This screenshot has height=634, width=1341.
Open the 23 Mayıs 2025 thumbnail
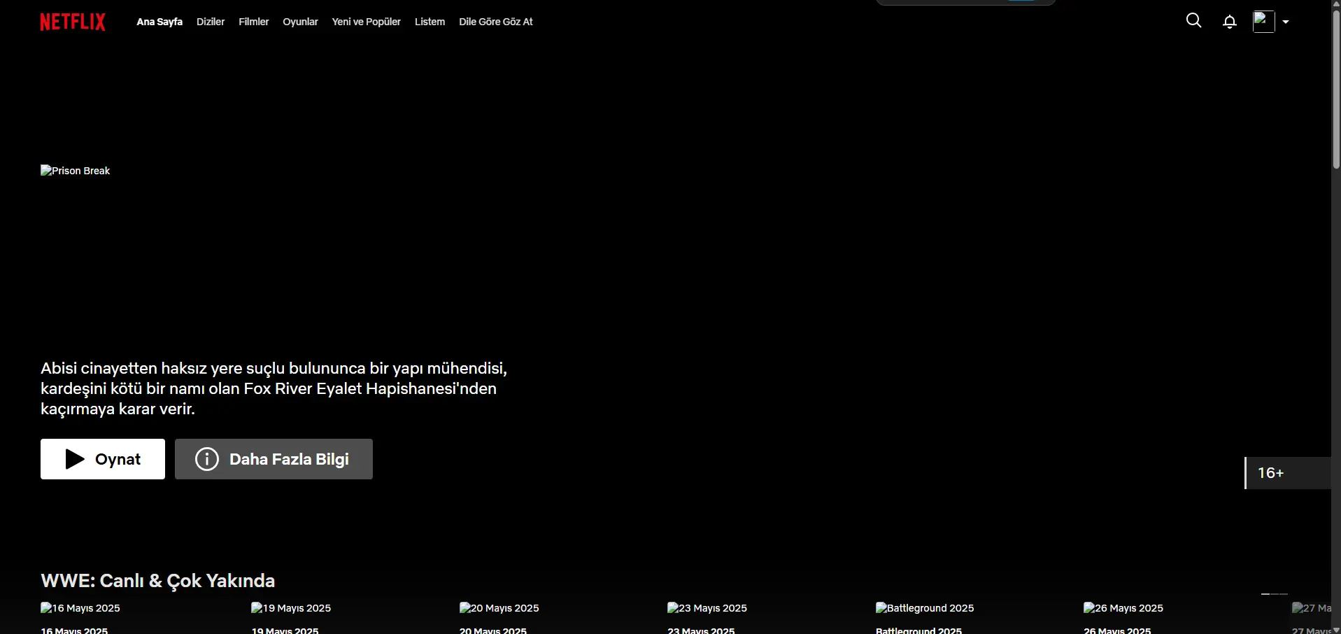(x=707, y=608)
